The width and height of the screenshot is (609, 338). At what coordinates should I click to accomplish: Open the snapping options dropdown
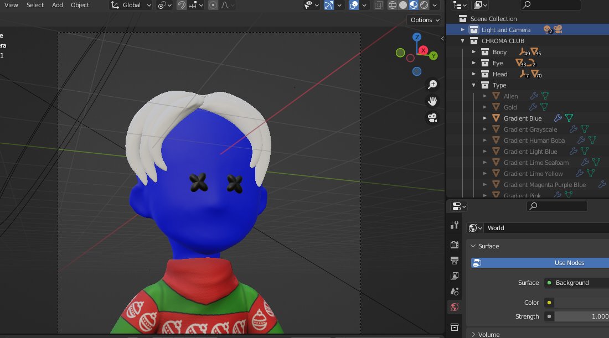(x=196, y=5)
